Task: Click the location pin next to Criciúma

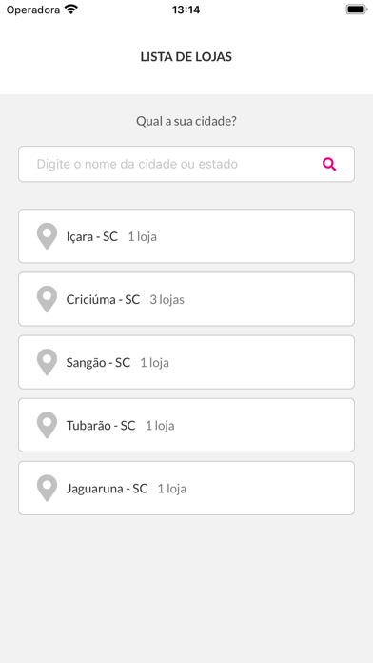Action: 47,299
